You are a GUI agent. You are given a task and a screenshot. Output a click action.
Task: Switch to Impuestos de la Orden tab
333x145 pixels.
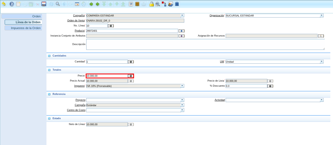click(x=23, y=28)
